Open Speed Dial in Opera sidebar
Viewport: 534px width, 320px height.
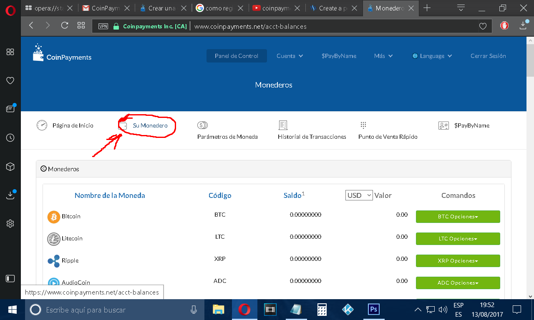pyautogui.click(x=10, y=52)
